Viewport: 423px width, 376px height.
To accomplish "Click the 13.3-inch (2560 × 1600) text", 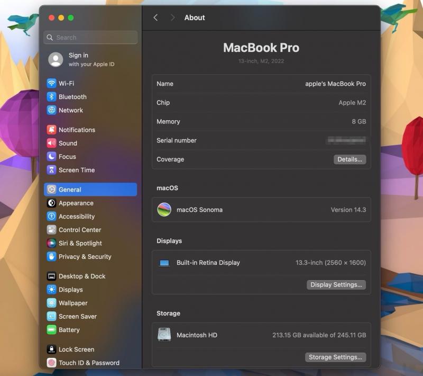I will click(331, 263).
